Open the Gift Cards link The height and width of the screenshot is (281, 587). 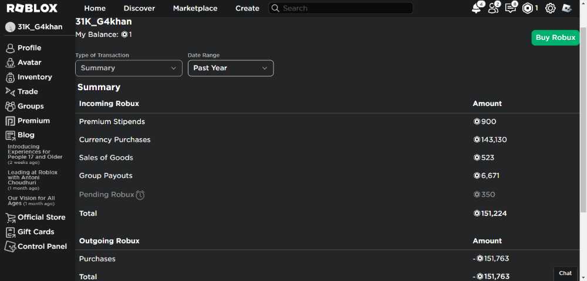(36, 232)
